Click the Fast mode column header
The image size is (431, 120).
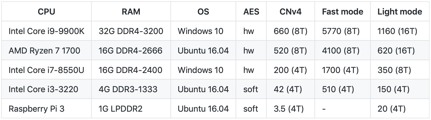[x=343, y=12]
